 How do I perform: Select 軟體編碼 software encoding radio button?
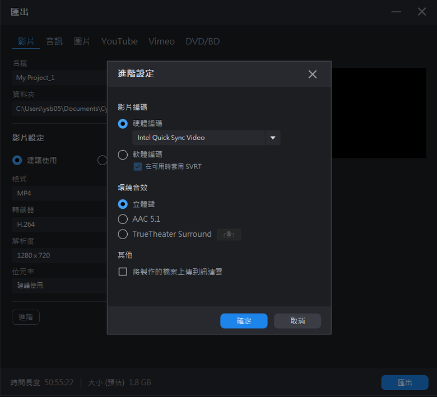click(123, 155)
